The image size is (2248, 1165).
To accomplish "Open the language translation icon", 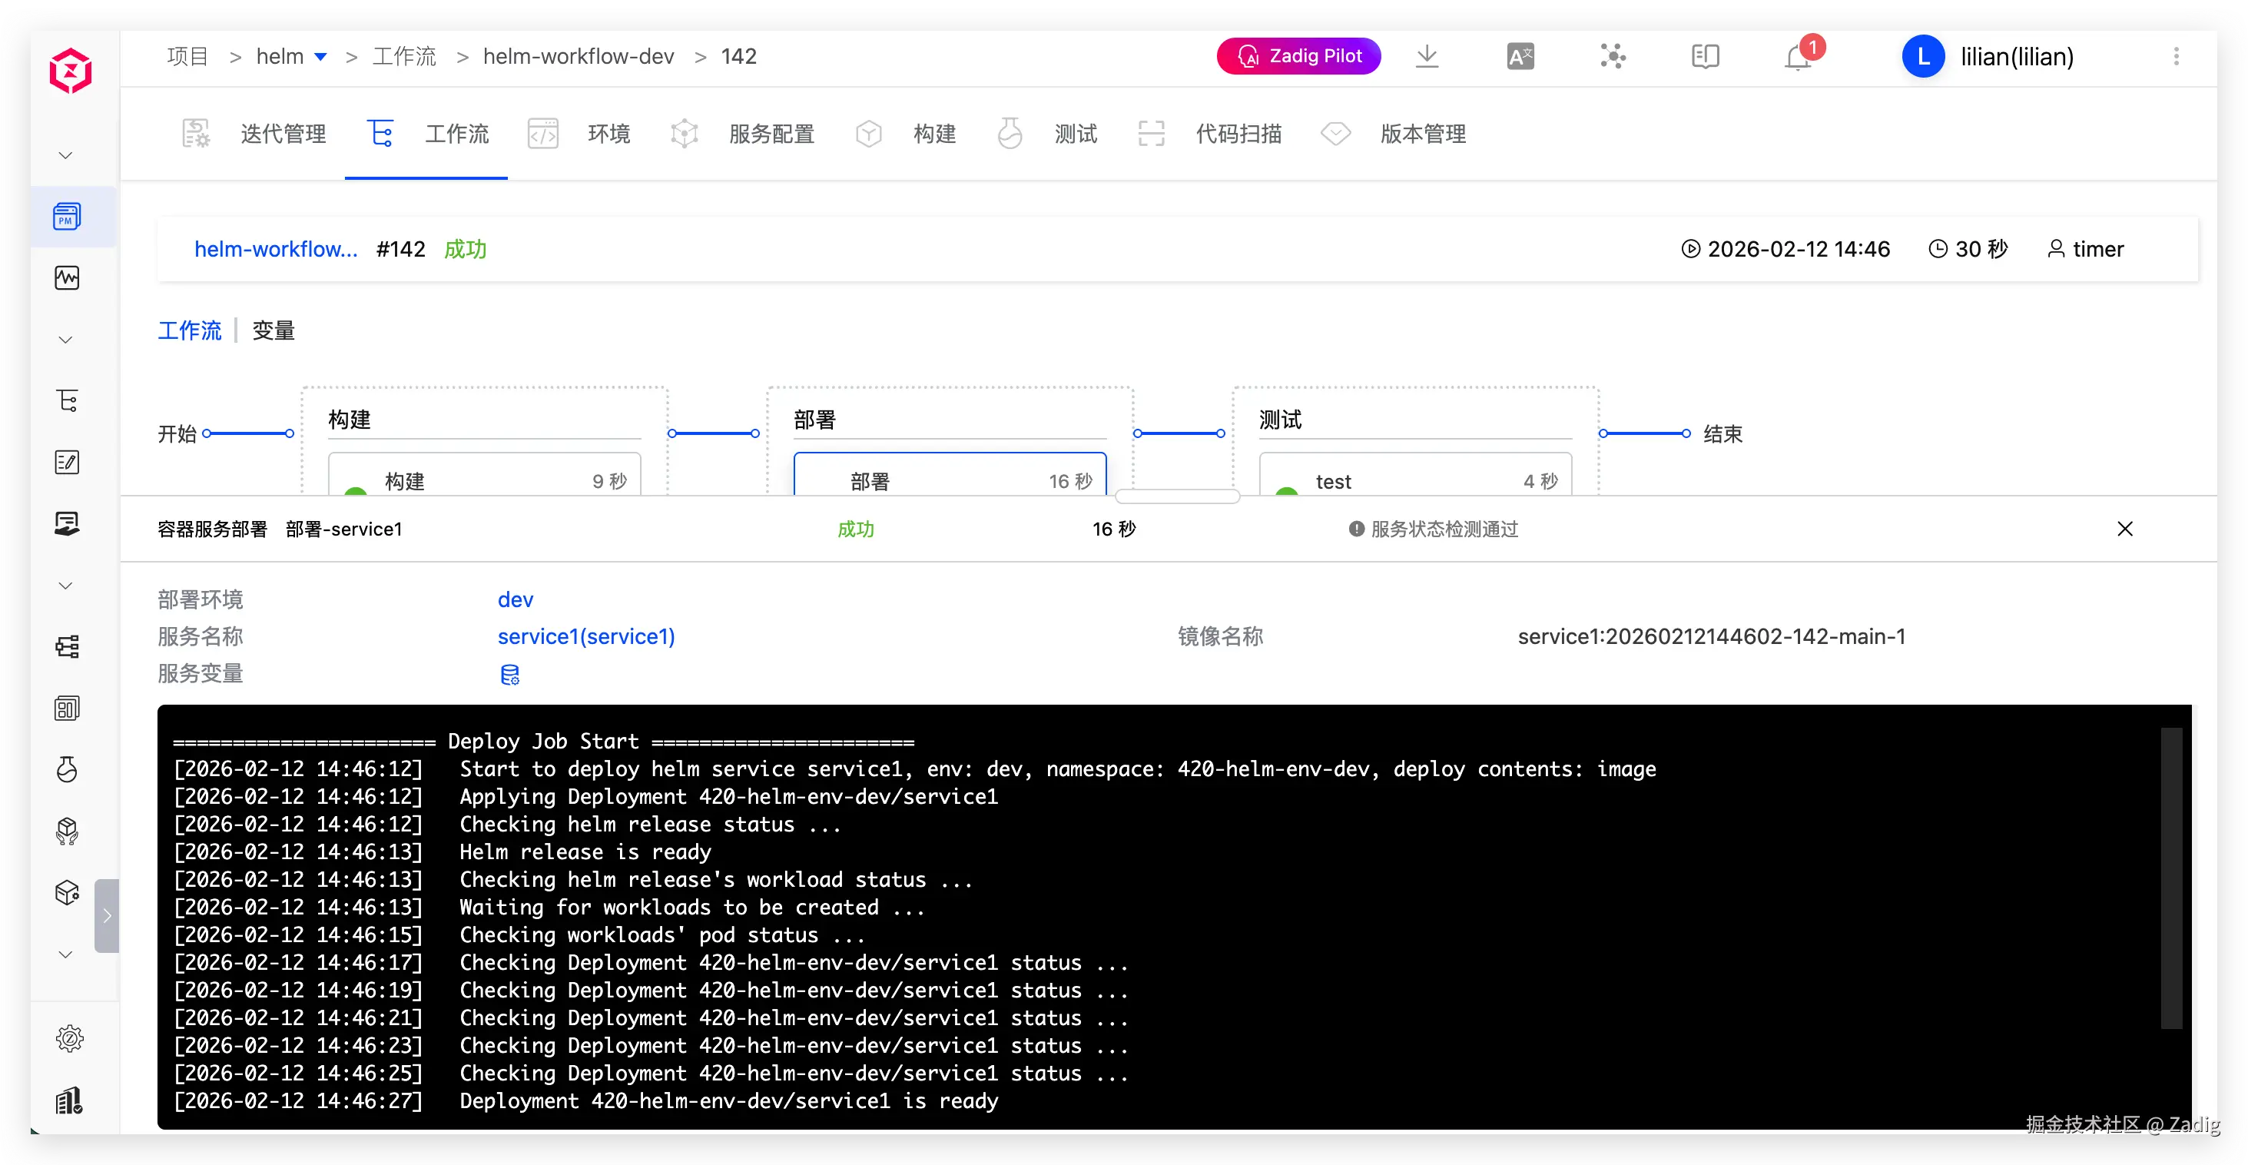I will [x=1520, y=57].
